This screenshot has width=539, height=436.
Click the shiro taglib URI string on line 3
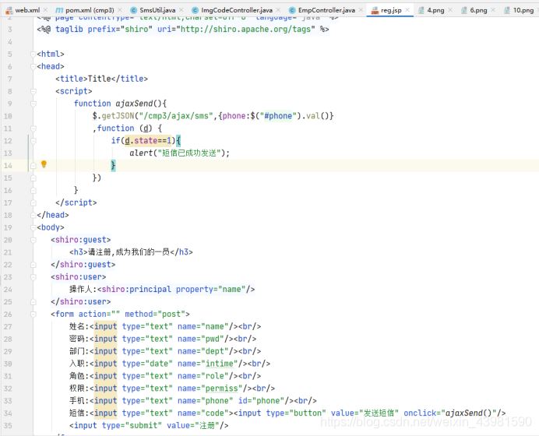pyautogui.click(x=246, y=30)
